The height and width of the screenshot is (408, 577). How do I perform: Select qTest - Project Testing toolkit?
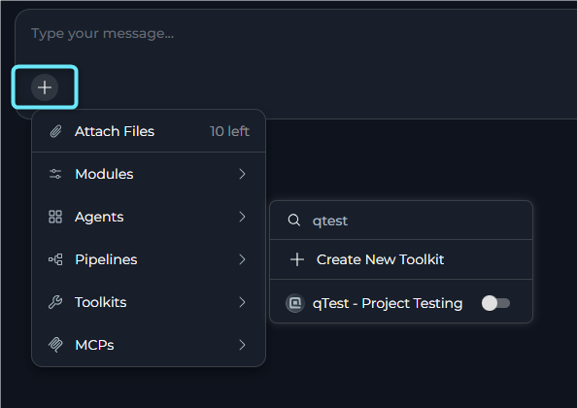pos(401,303)
